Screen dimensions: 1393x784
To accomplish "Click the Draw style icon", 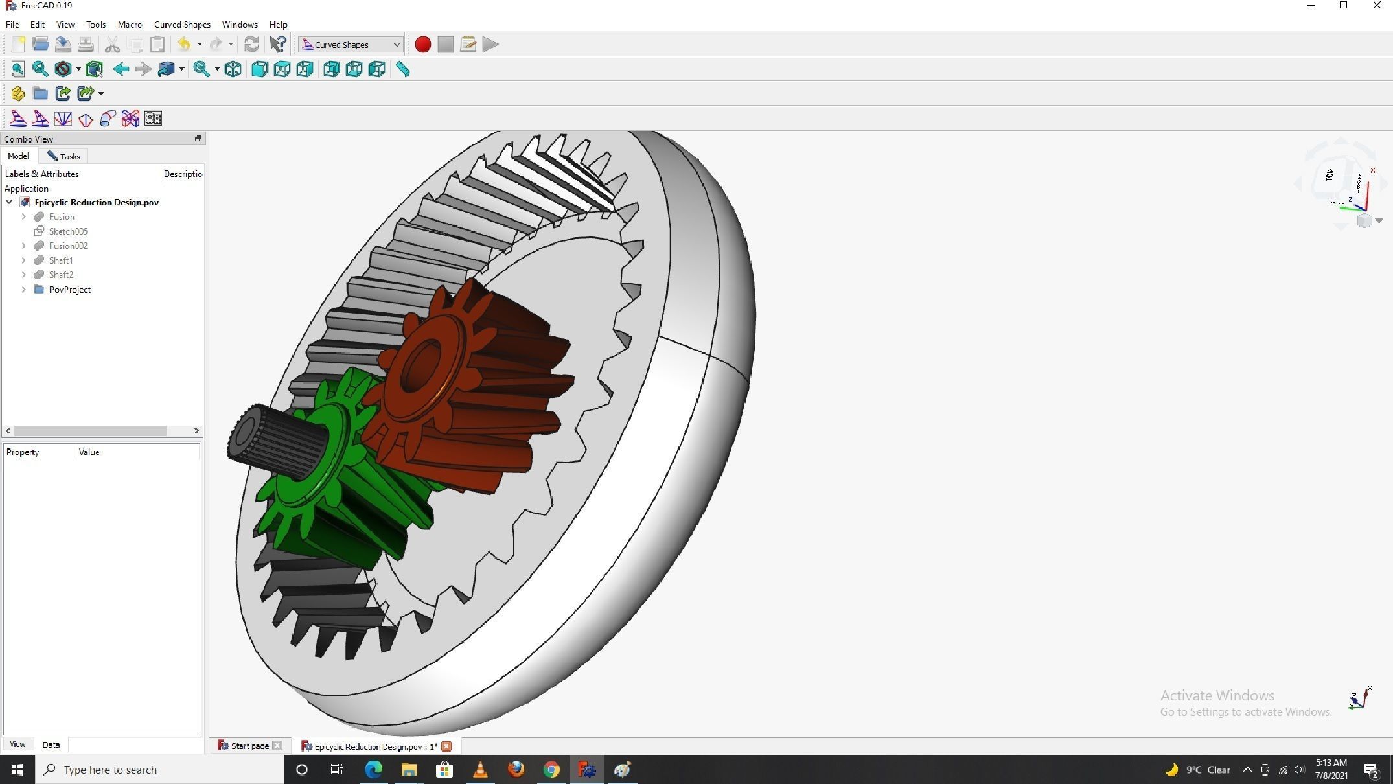I will 63,69.
